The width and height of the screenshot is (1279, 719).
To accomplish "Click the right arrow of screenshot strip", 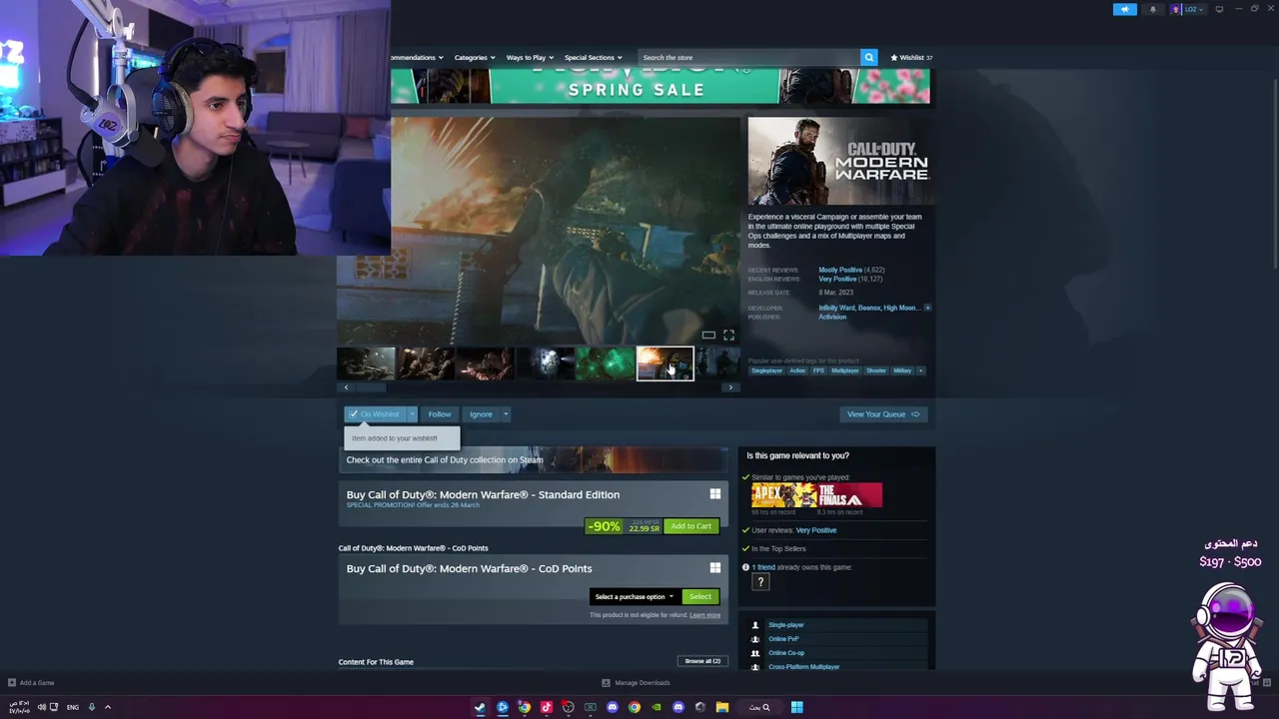I will point(730,387).
